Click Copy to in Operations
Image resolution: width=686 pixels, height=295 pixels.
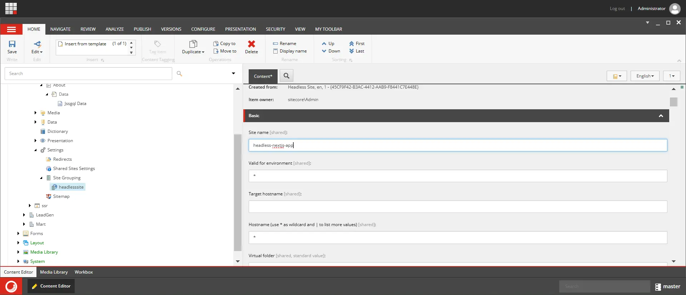(x=224, y=44)
